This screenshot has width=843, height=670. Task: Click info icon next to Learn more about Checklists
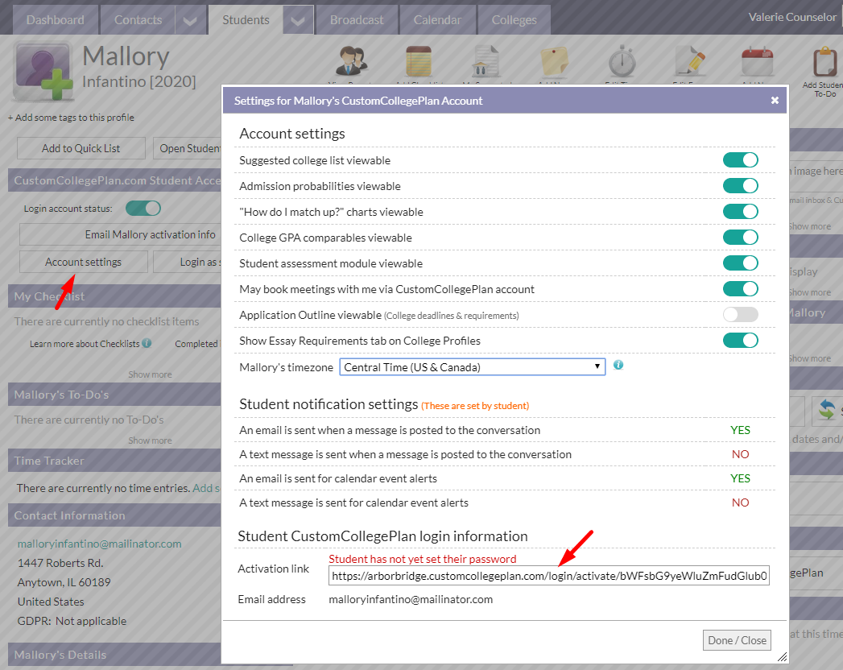click(x=147, y=343)
